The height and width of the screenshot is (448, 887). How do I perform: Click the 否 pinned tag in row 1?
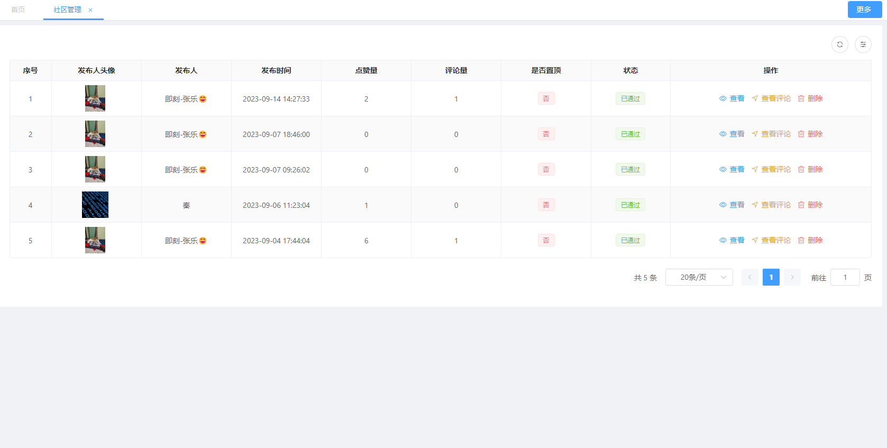(x=546, y=98)
